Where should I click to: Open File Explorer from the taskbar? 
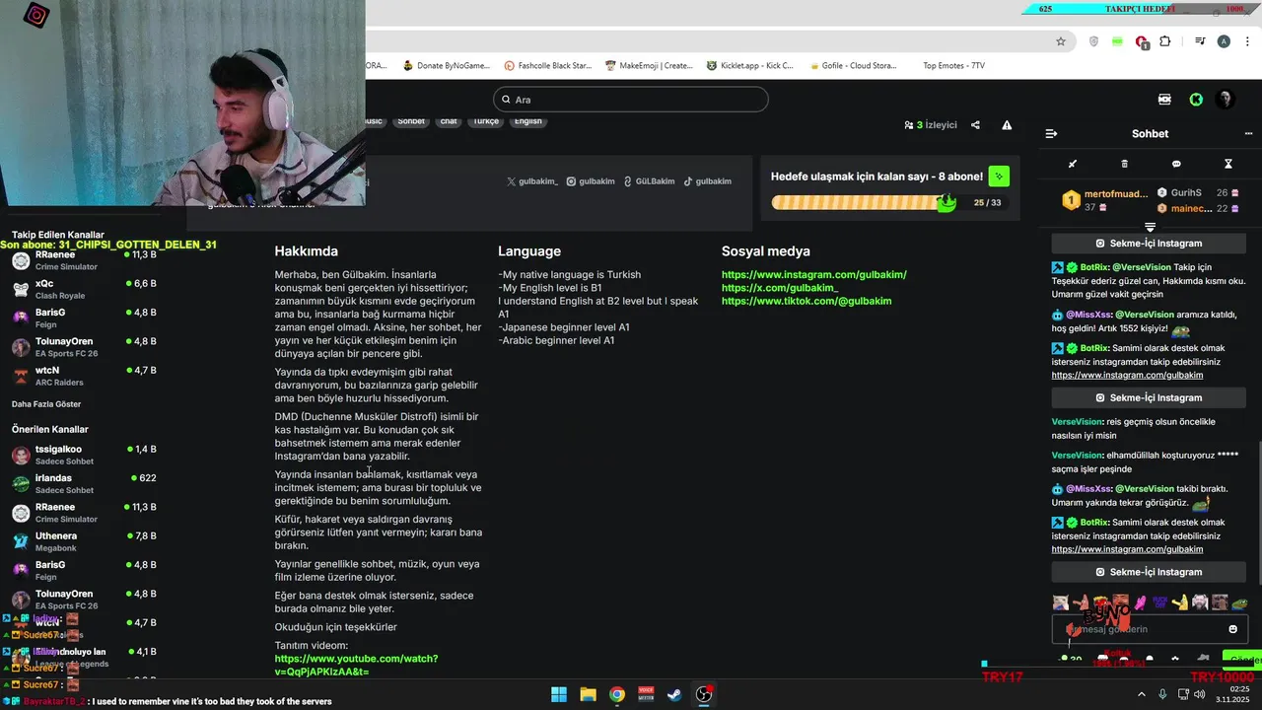(x=588, y=694)
